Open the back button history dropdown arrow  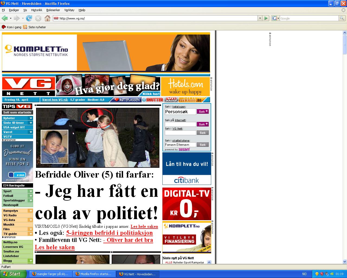pyautogui.click(x=11, y=18)
